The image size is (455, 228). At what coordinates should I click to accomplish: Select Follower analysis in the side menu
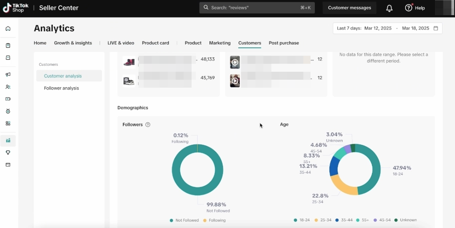pyautogui.click(x=61, y=88)
